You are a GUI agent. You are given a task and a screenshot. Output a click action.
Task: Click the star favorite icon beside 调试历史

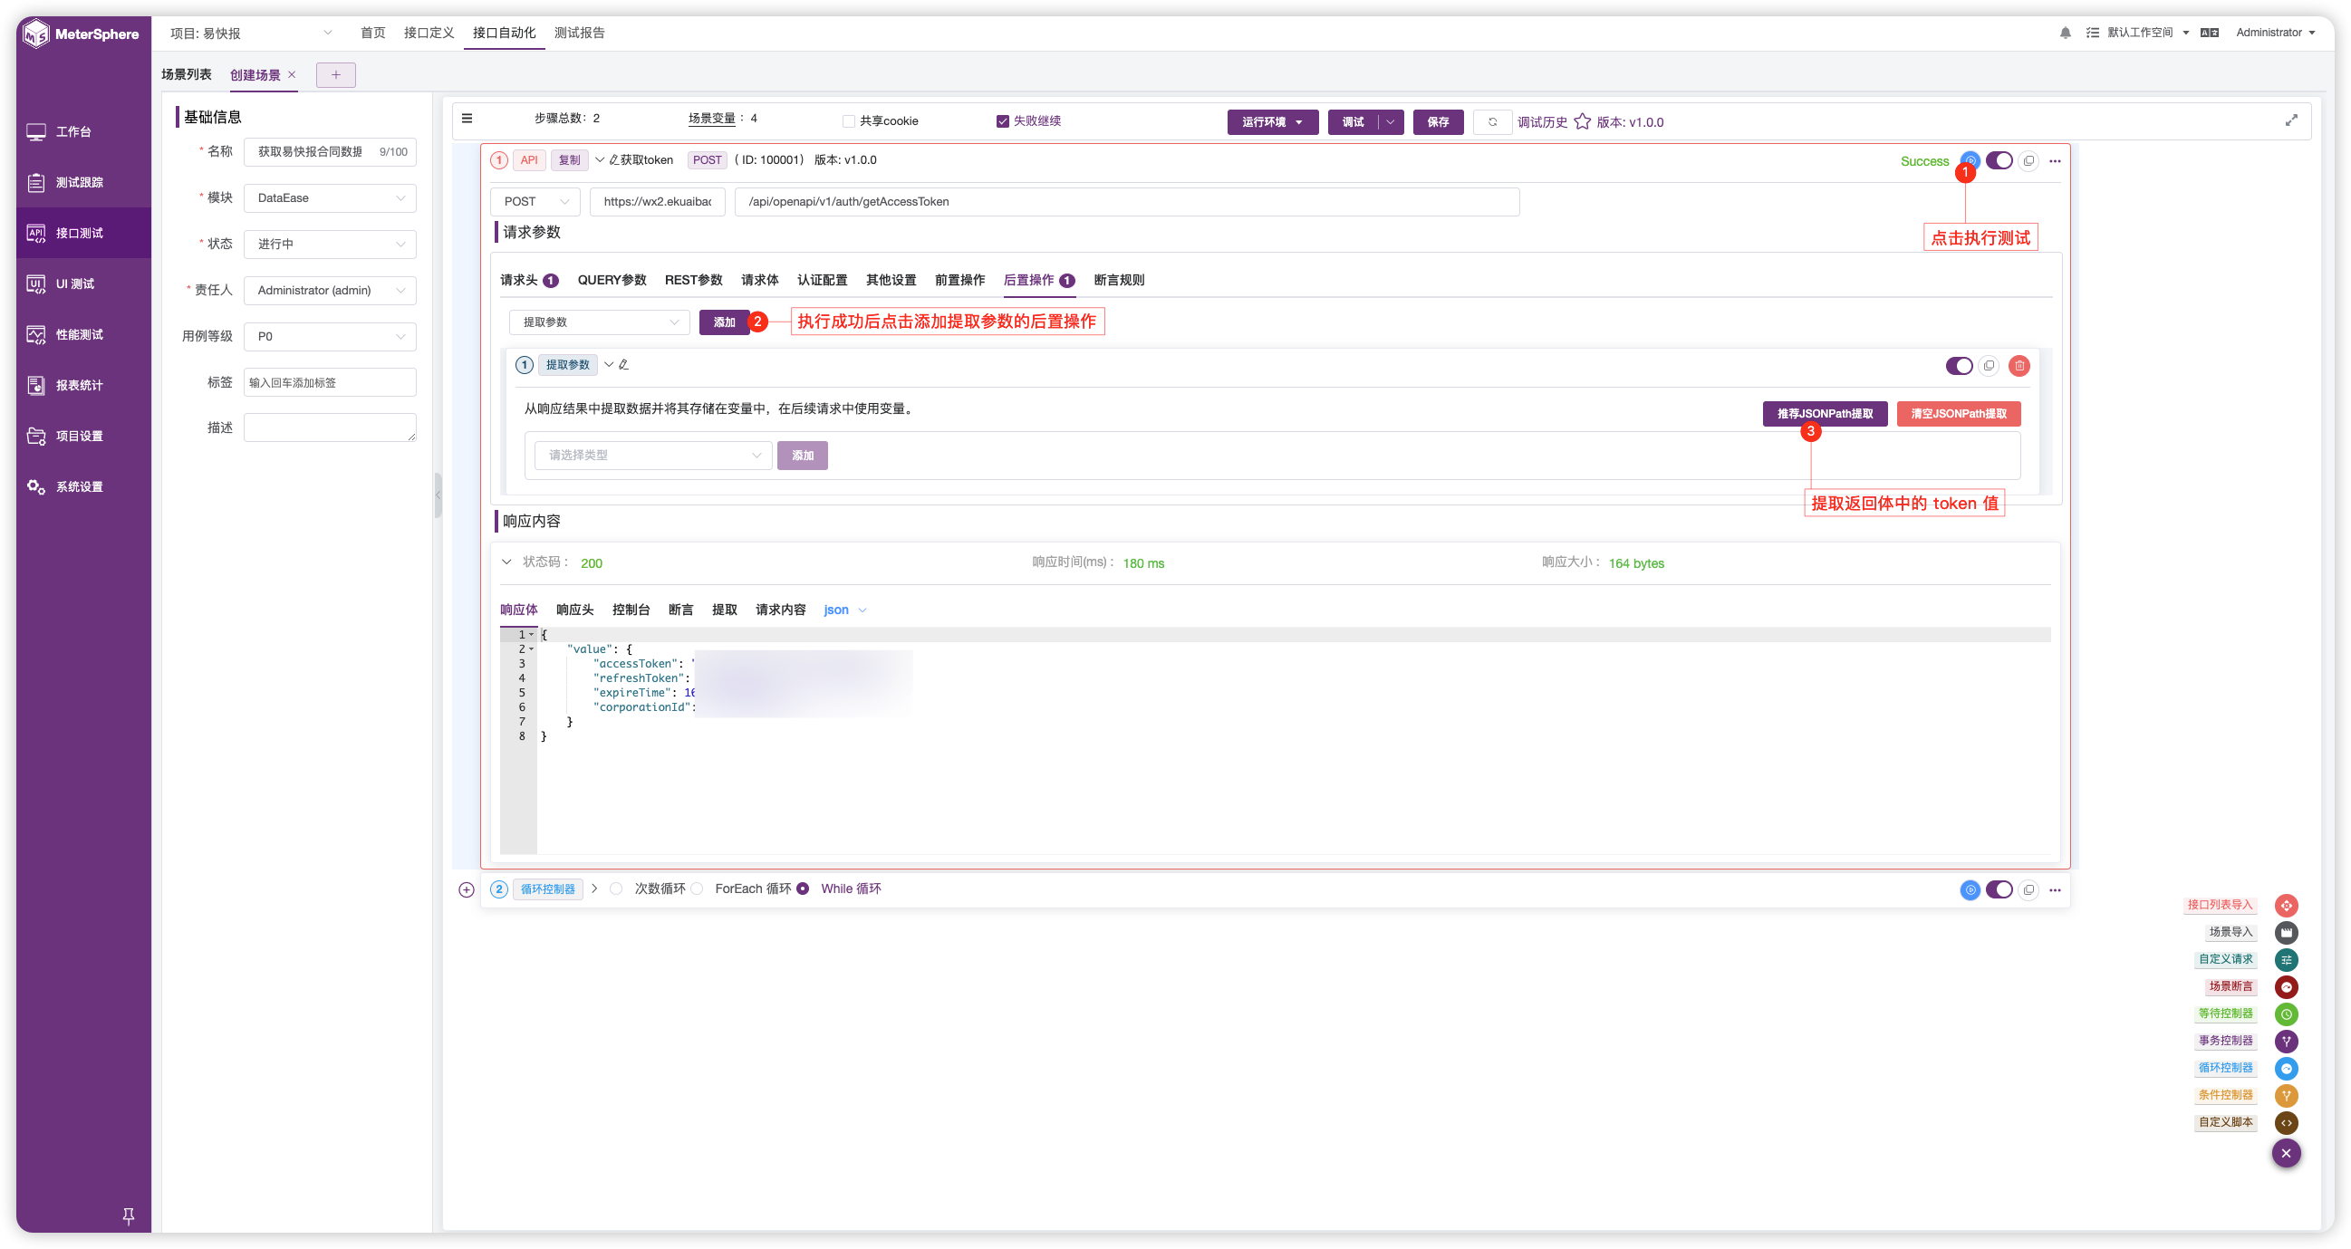point(1583,121)
